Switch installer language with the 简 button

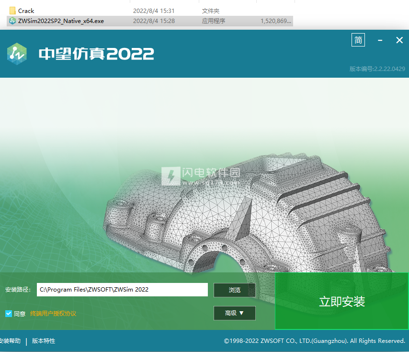click(x=358, y=40)
